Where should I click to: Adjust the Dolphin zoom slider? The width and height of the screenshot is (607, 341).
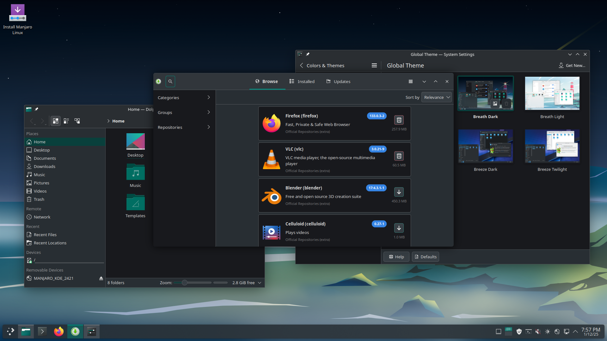click(x=185, y=283)
